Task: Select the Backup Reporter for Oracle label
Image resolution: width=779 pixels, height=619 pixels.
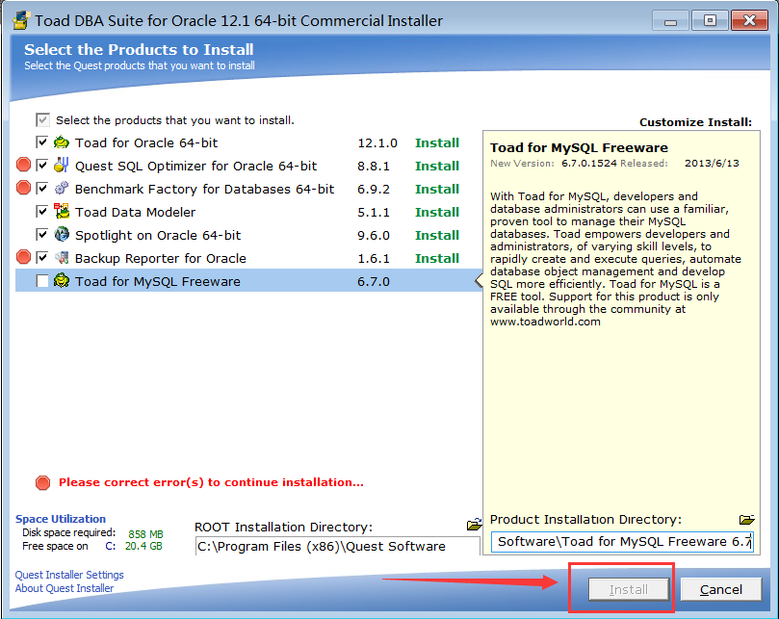Action: pos(161,258)
